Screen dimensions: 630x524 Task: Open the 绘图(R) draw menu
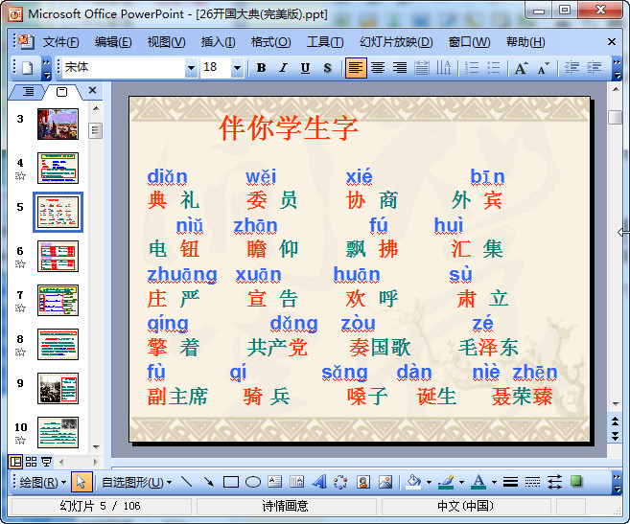[42, 482]
